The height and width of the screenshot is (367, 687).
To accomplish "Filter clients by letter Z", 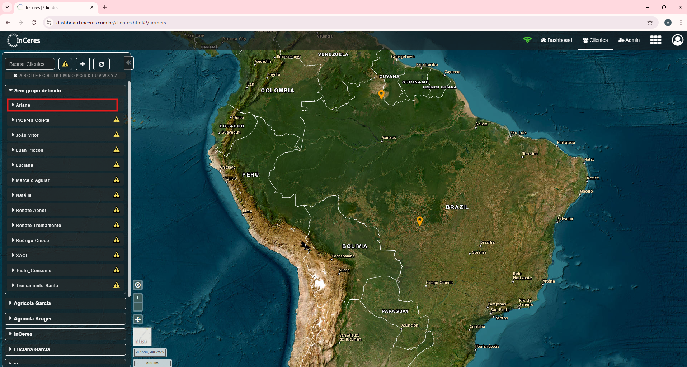I will pyautogui.click(x=116, y=76).
